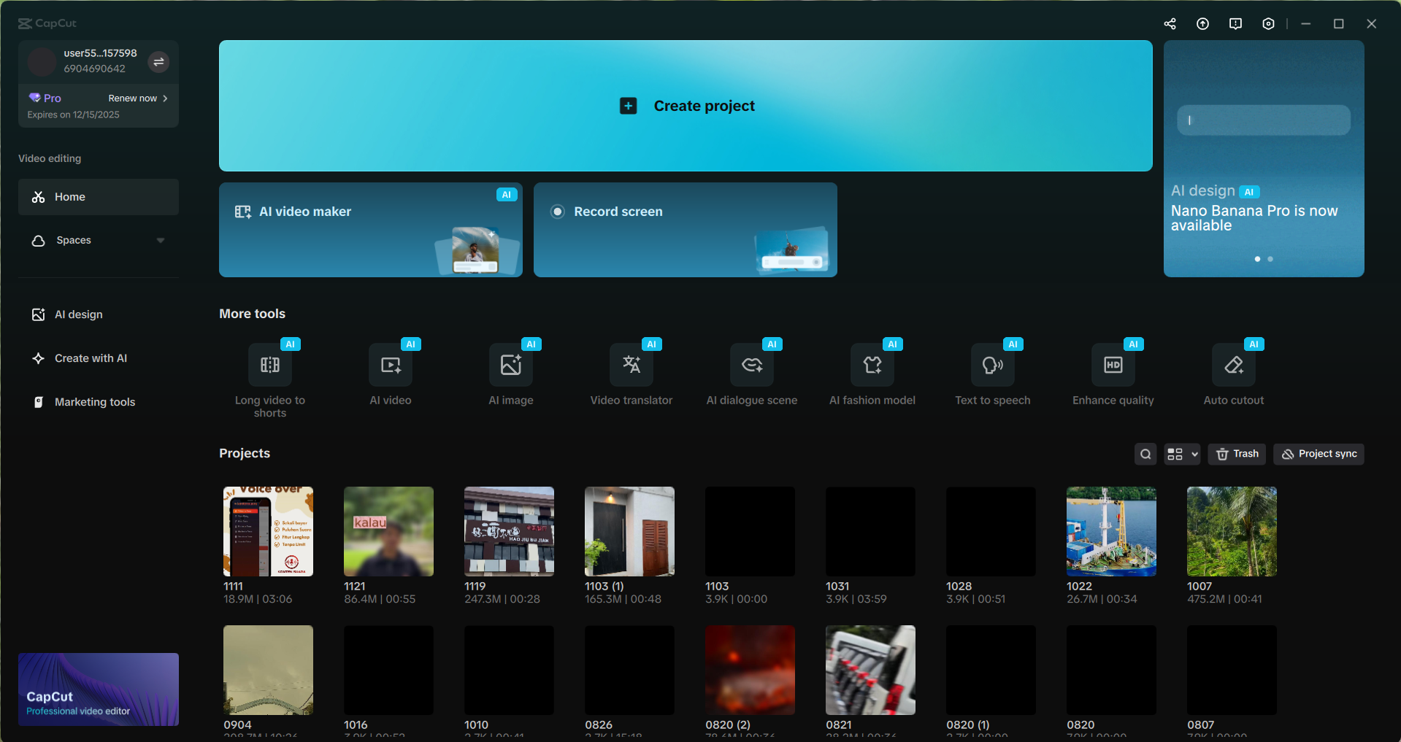1401x742 pixels.
Task: Open the Auto cutout tool
Action: click(x=1234, y=365)
